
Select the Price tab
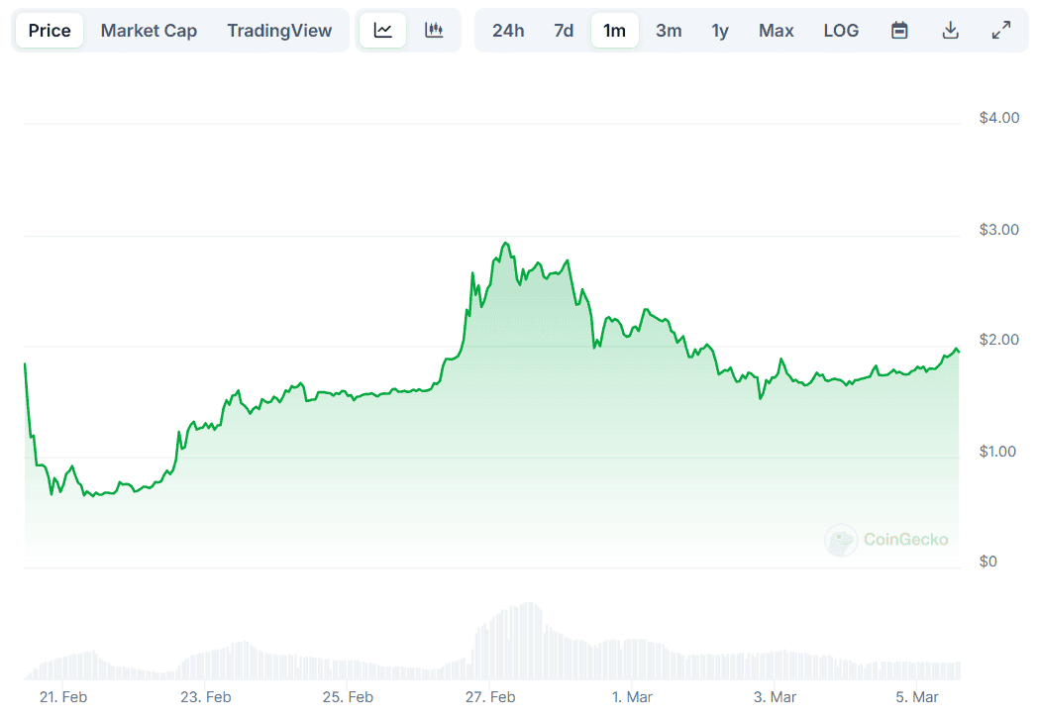point(50,31)
